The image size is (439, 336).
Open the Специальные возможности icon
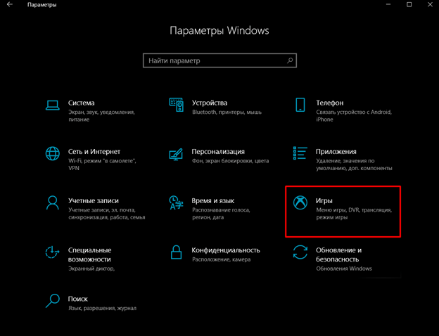tap(52, 252)
